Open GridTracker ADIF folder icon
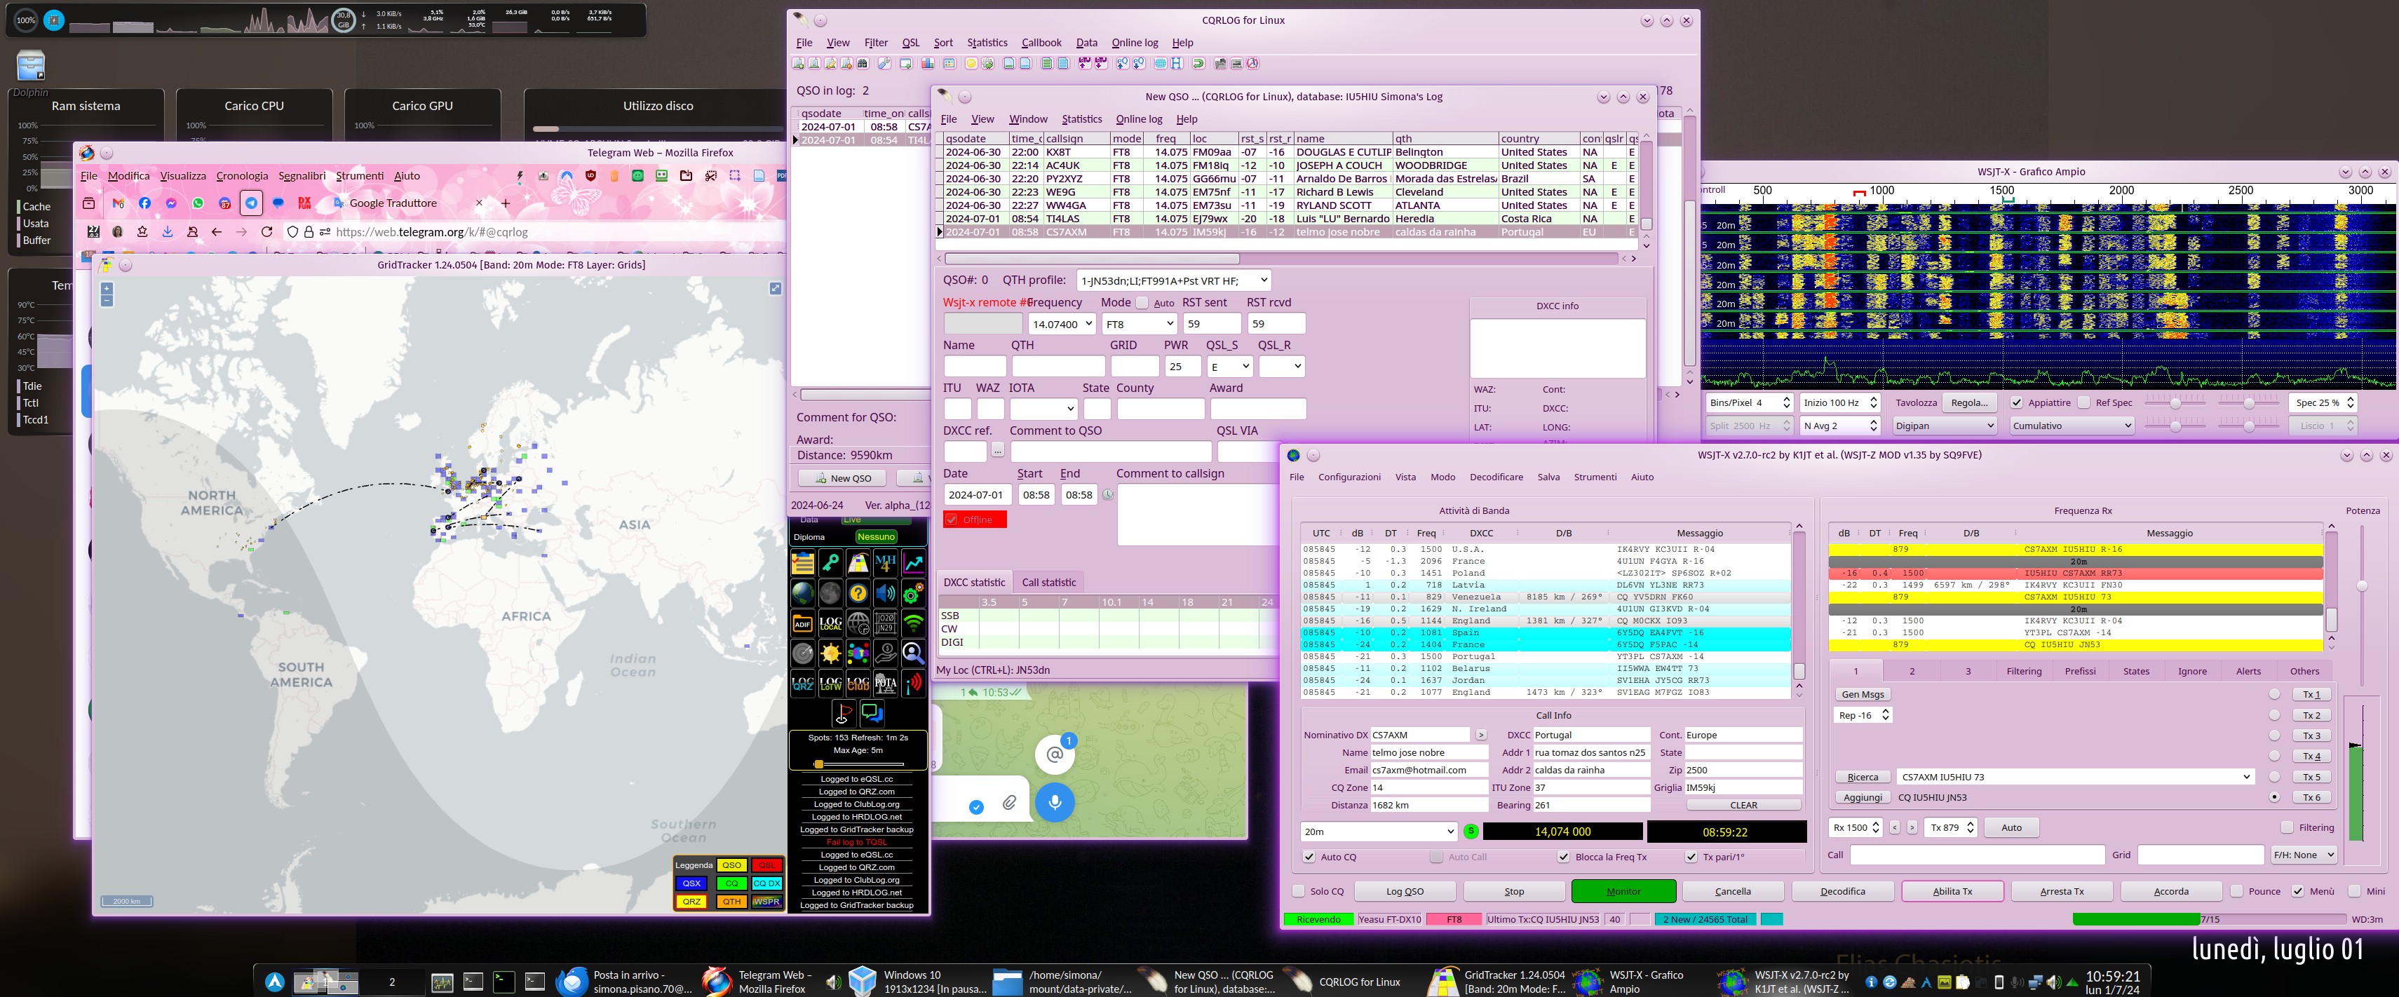Screen dimensions: 2399x997 point(803,623)
